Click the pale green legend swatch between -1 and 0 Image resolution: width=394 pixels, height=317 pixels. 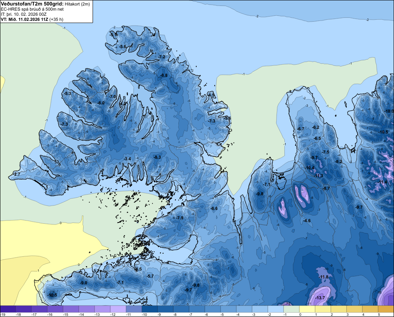(292, 309)
